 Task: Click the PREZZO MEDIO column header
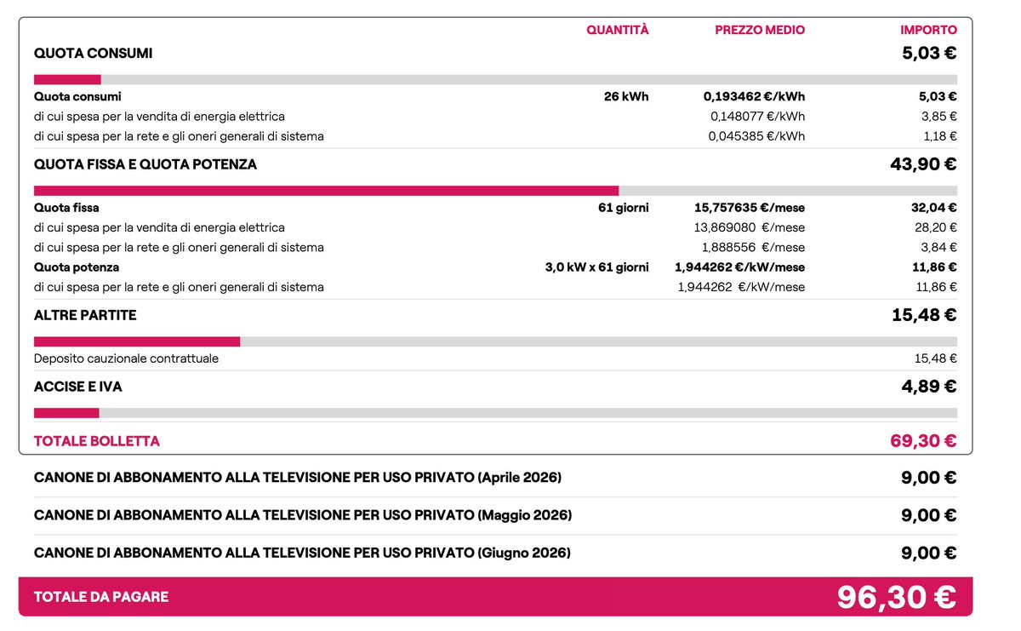click(x=760, y=30)
